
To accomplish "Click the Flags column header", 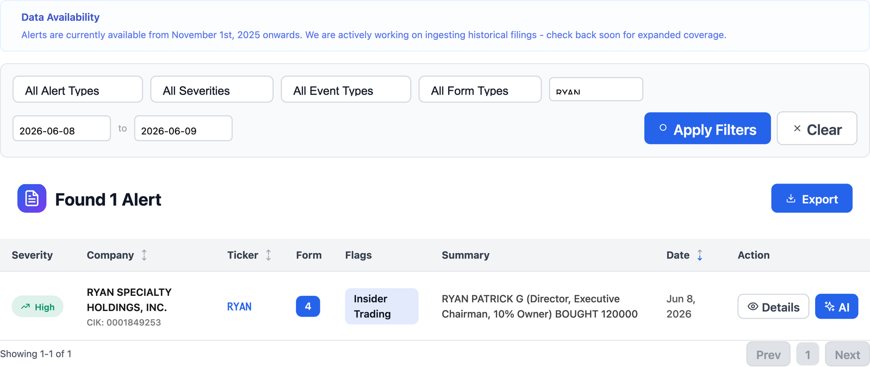I will click(x=358, y=255).
